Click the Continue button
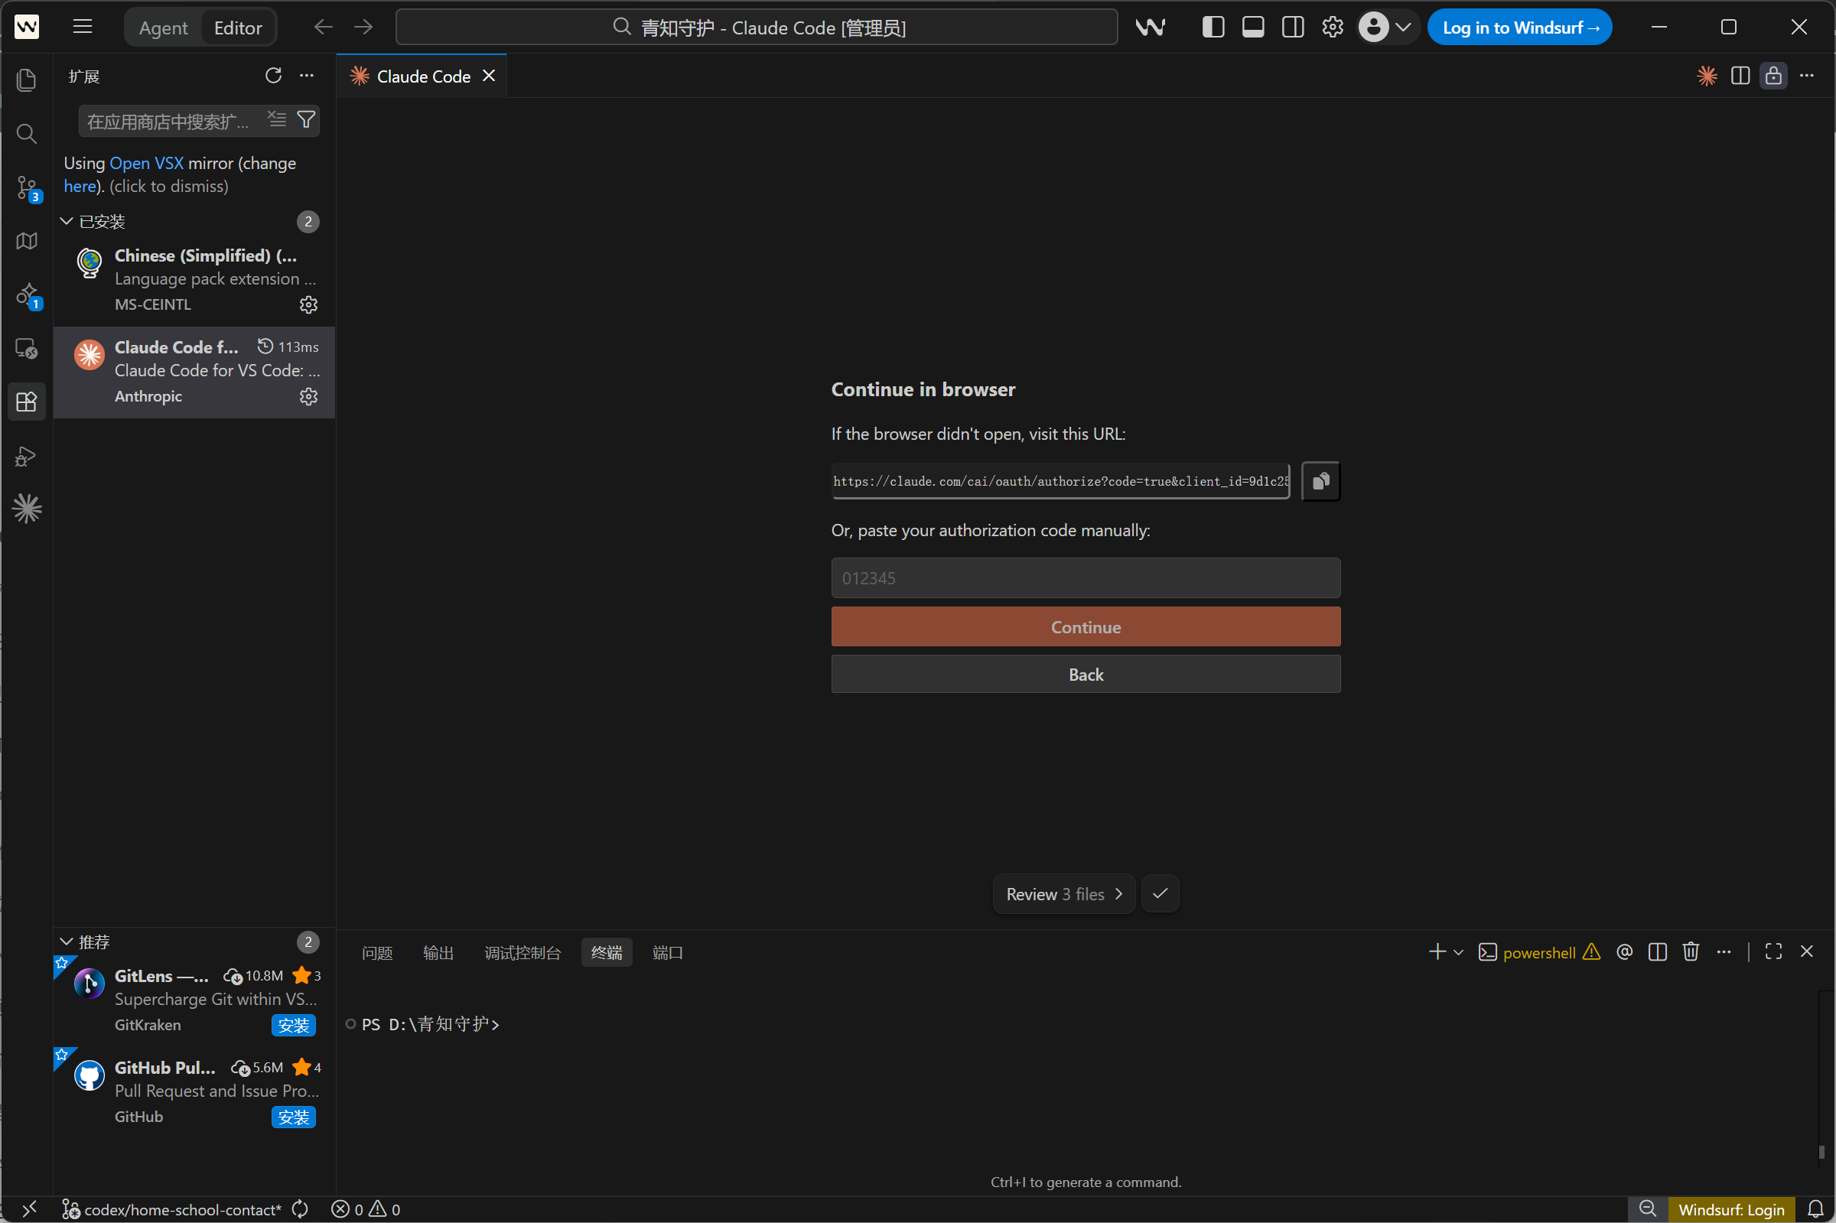Viewport: 1836px width, 1223px height. pyautogui.click(x=1086, y=627)
